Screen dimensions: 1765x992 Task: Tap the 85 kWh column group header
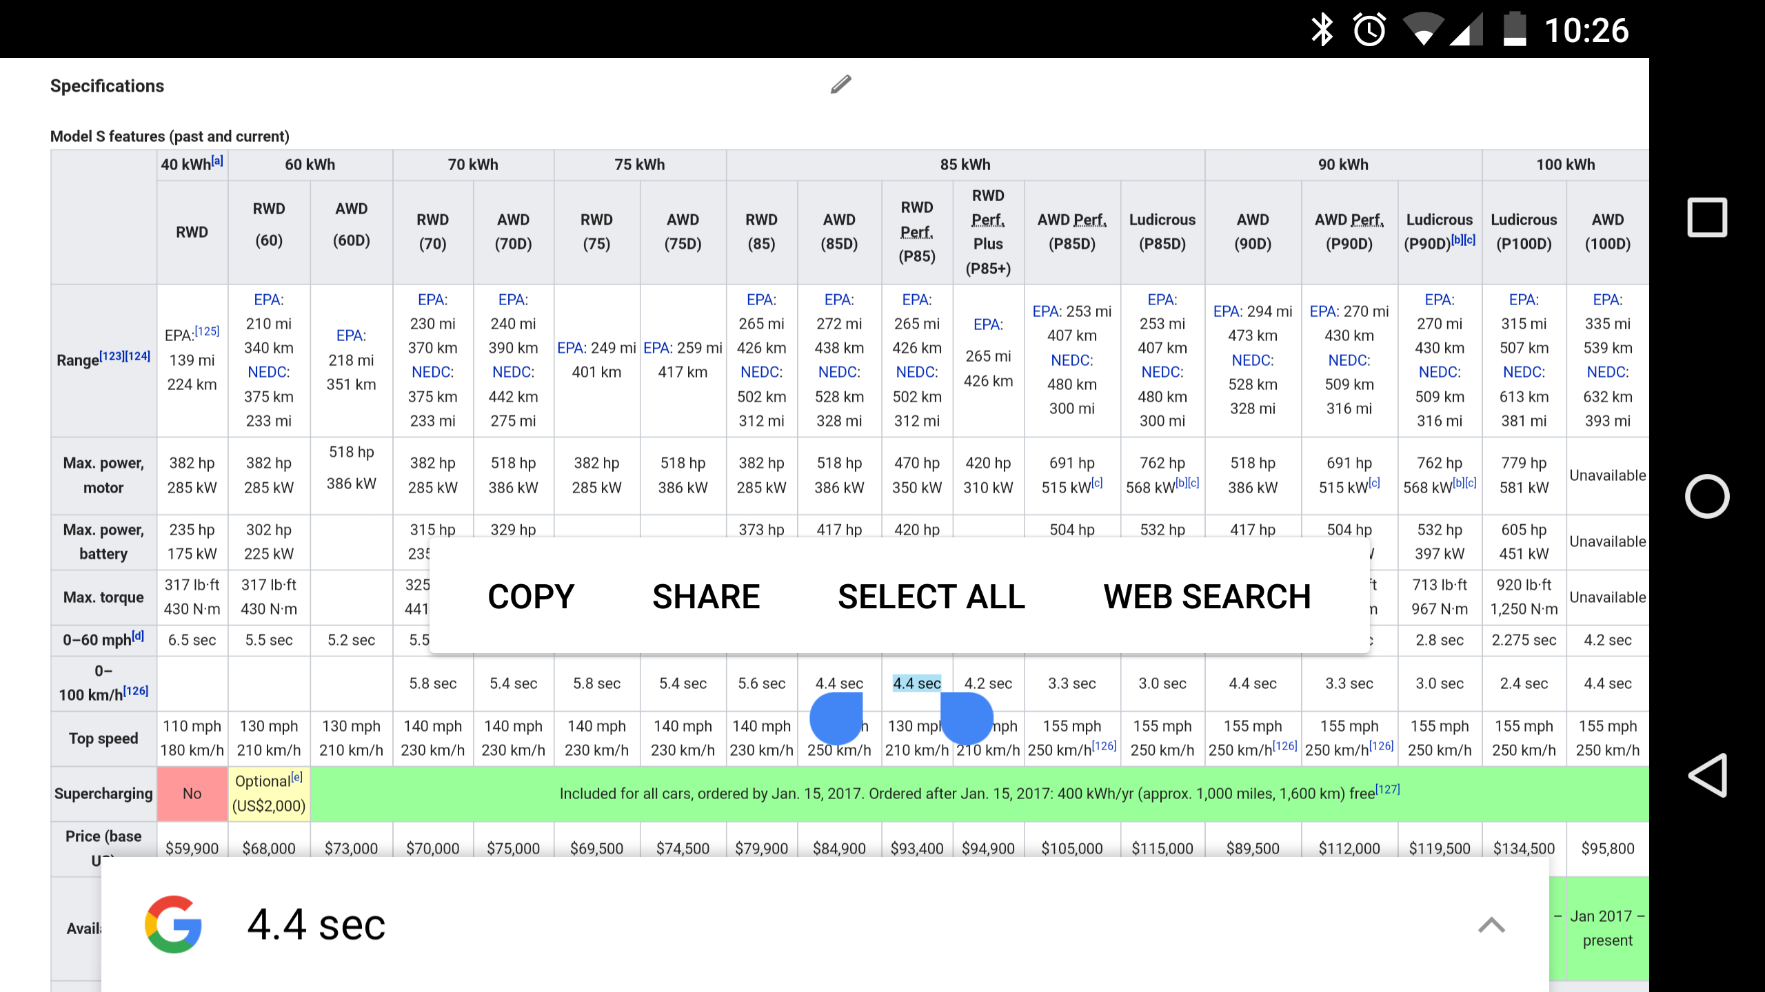(965, 165)
